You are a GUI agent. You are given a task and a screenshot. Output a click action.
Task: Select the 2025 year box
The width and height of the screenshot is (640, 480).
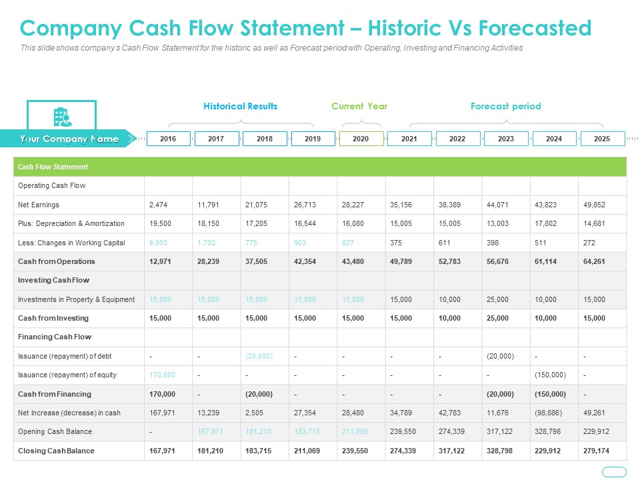click(x=603, y=139)
